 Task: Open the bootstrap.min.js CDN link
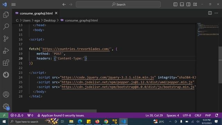128,87
